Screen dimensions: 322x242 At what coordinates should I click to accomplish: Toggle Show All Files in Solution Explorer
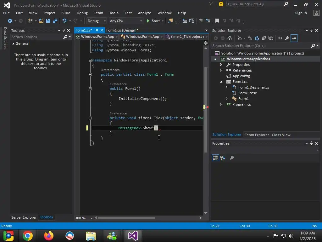[x=271, y=38]
